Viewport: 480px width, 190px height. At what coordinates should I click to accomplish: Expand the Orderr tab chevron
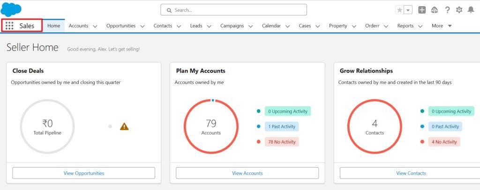(386, 26)
